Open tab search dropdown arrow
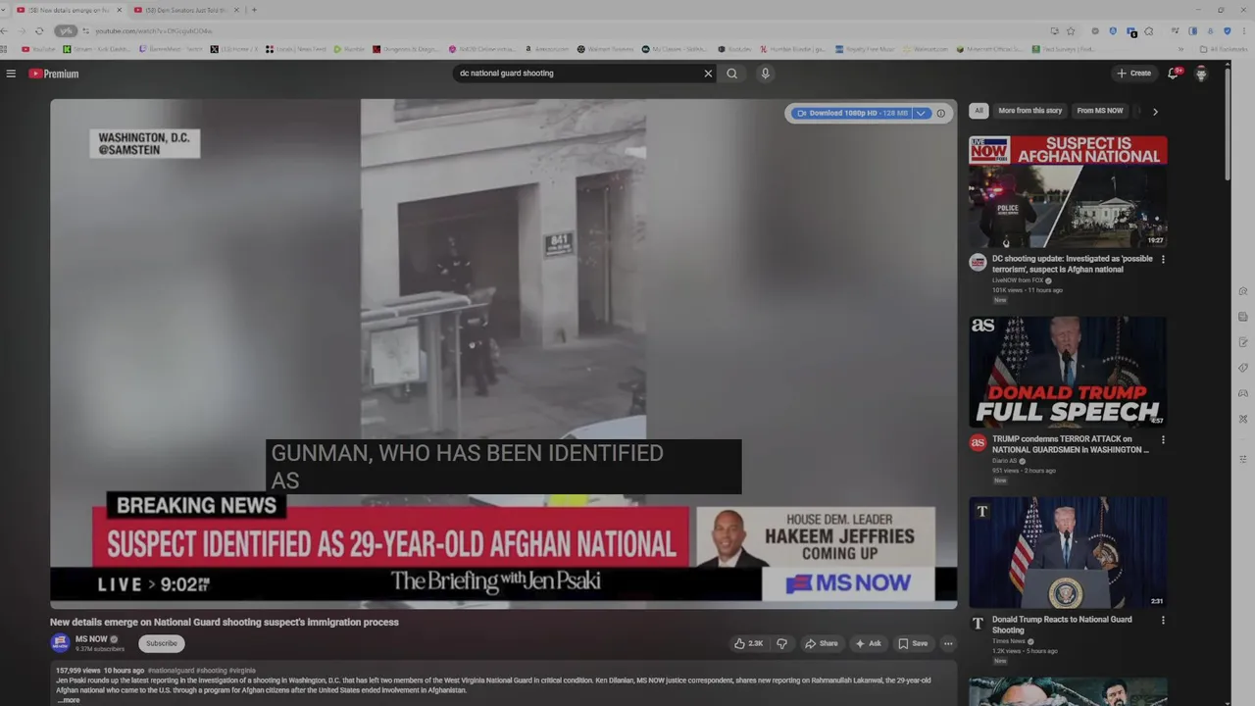 (4, 10)
